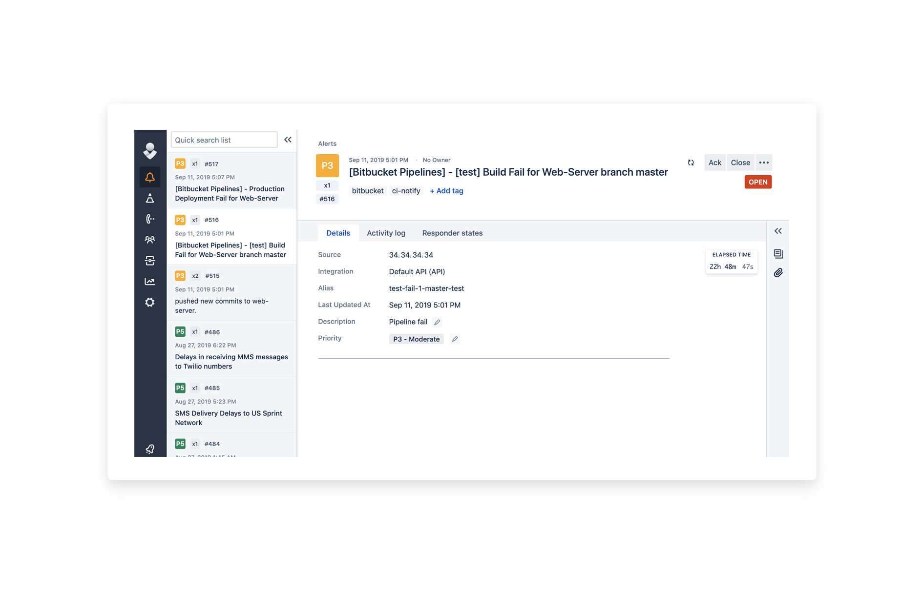The width and height of the screenshot is (922, 594).
Task: Open the Alerts bell icon in sidebar
Action: click(x=150, y=177)
